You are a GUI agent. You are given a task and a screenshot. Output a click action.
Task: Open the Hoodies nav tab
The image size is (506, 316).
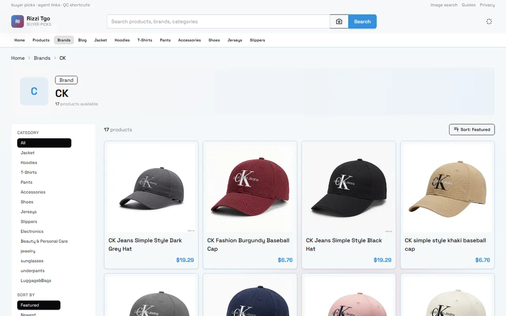[x=122, y=40]
